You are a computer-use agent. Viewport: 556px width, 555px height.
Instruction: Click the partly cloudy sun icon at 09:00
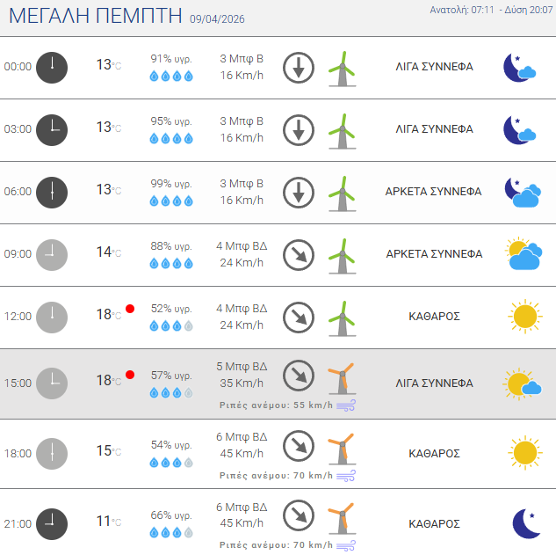(523, 254)
